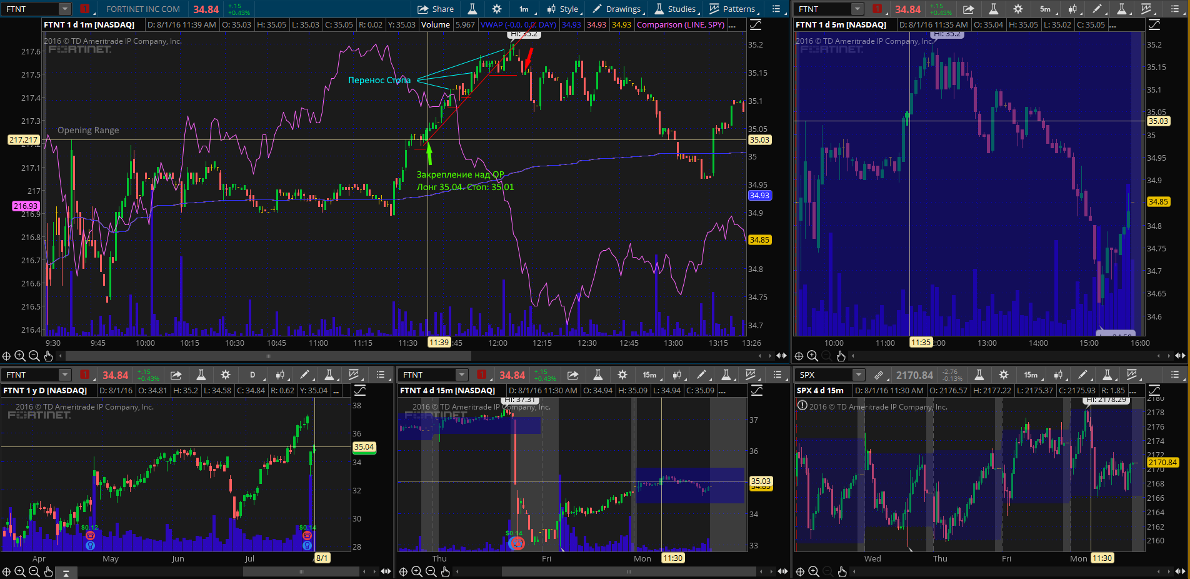This screenshot has width=1190, height=579.
Task: Open chart settings gear in FTNT 1m chart
Action: 497,9
